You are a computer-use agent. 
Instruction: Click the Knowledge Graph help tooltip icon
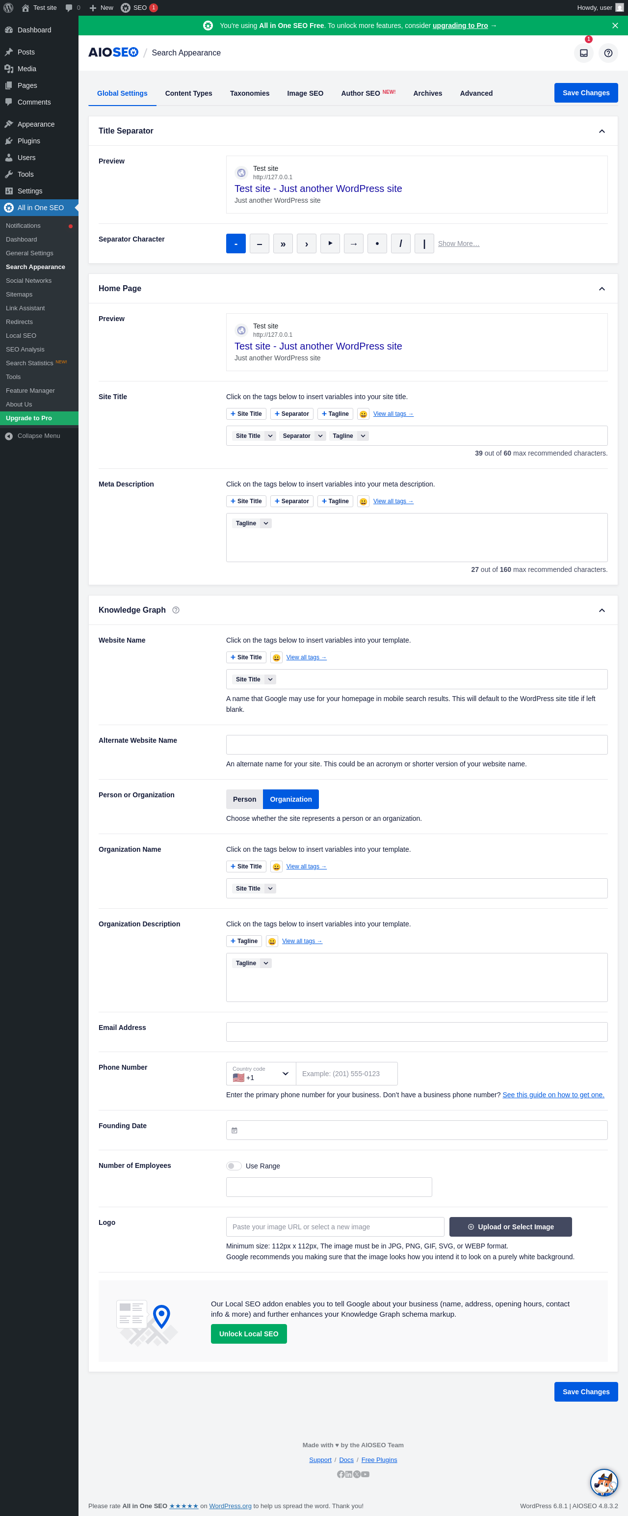click(176, 610)
